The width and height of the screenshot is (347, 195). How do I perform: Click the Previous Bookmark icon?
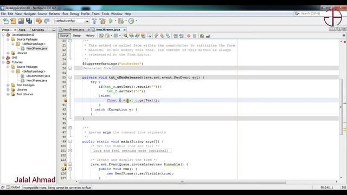pos(156,36)
